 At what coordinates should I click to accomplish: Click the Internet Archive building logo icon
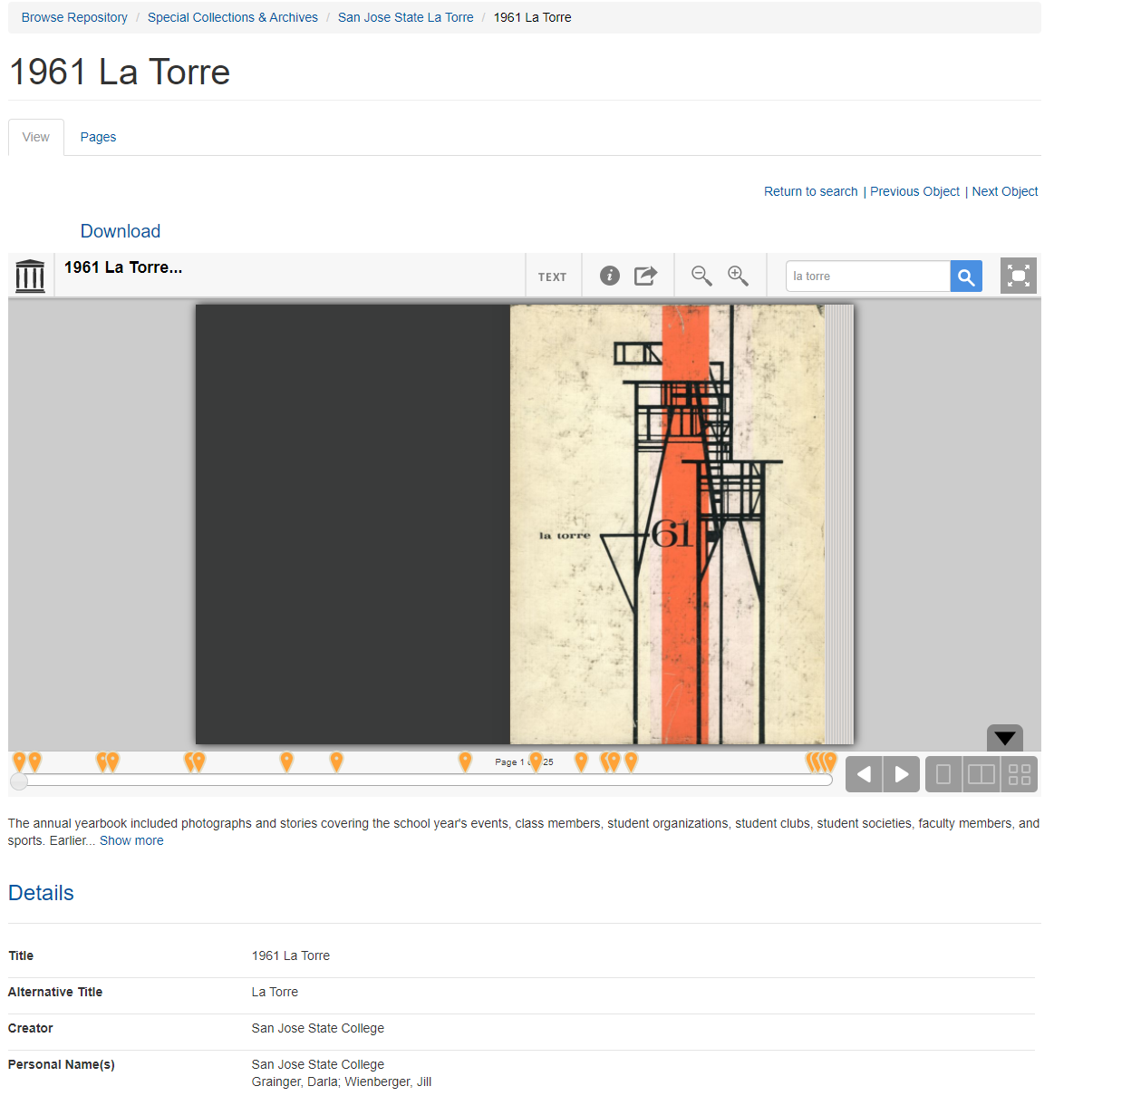click(30, 276)
